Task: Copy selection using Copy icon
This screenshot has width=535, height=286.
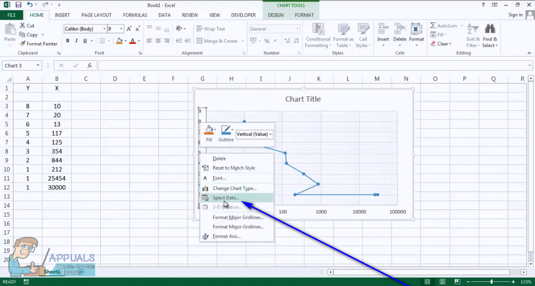Action: [x=28, y=35]
